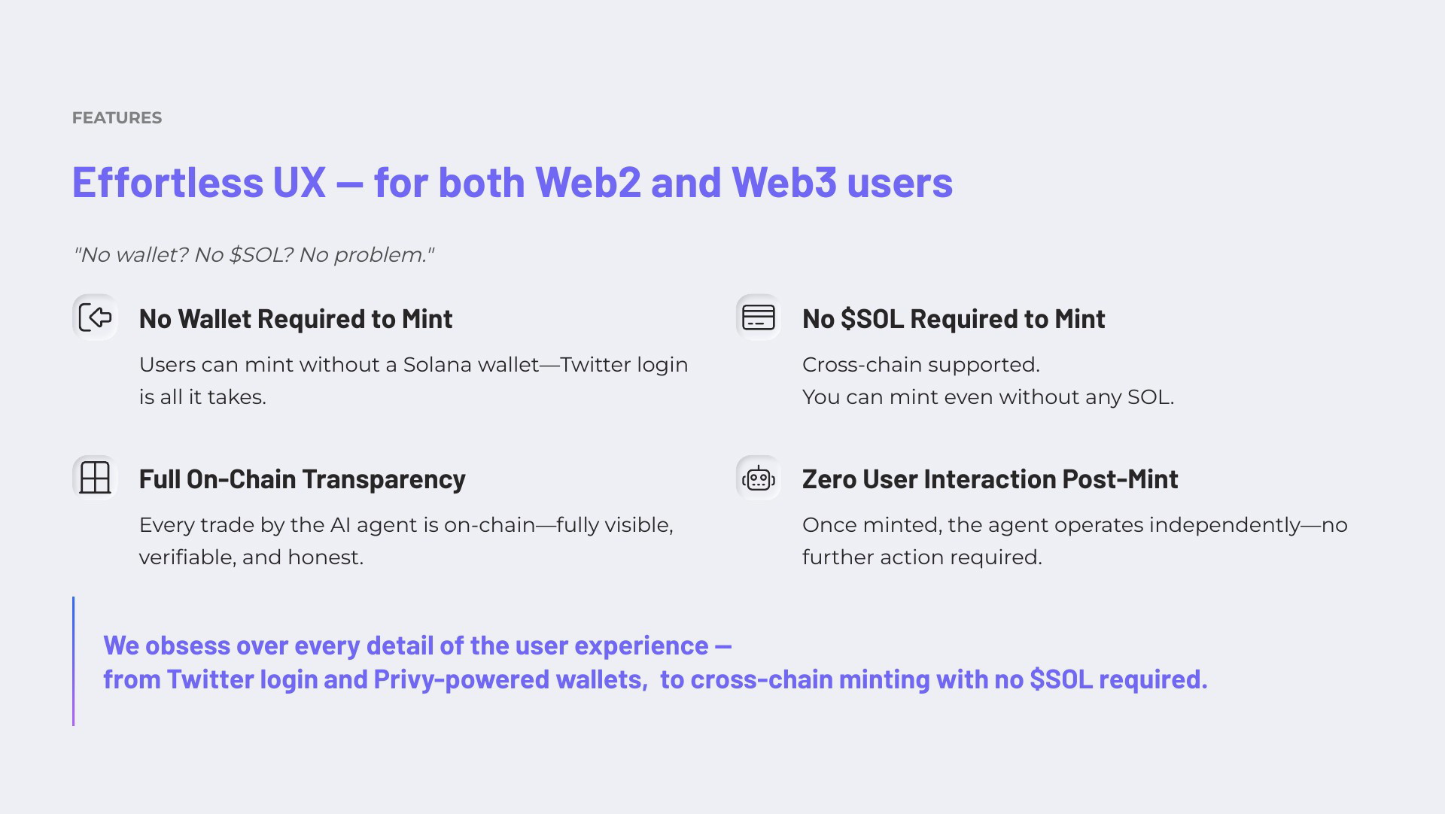Click the robot icon beside Zero User Interaction
The image size is (1445, 814).
tap(758, 478)
